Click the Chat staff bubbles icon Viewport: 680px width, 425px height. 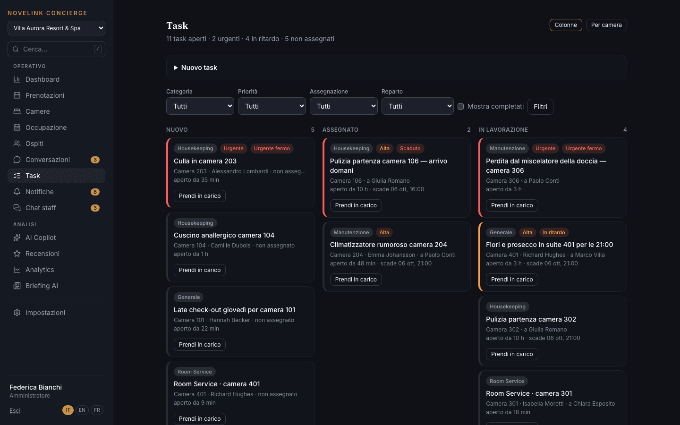[x=17, y=208]
